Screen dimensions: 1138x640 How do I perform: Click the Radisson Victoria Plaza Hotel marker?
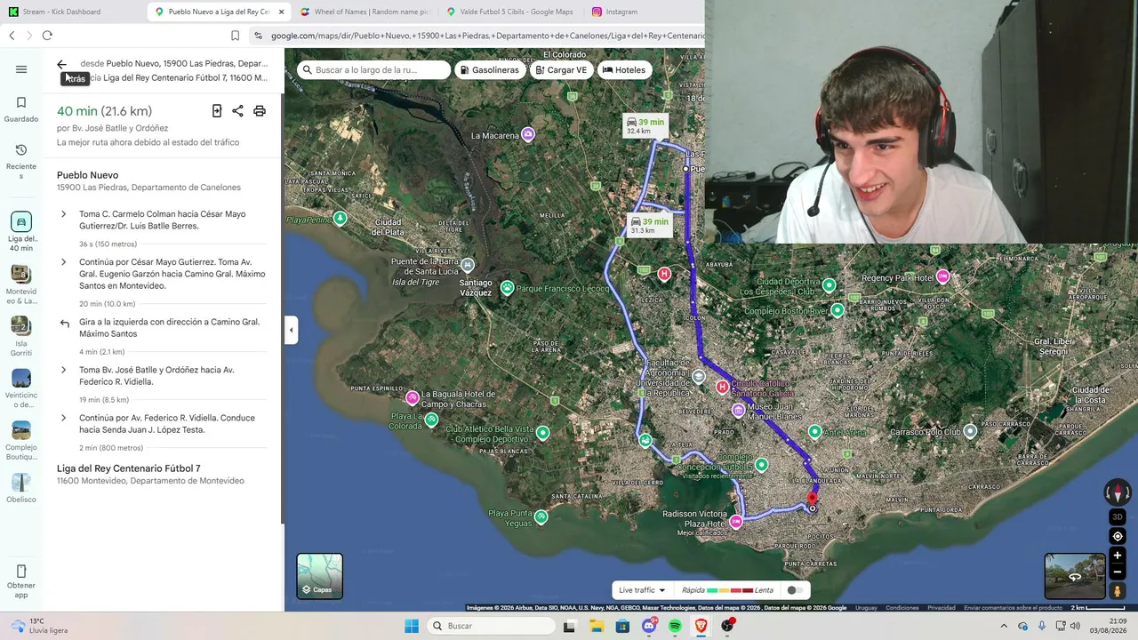point(735,522)
